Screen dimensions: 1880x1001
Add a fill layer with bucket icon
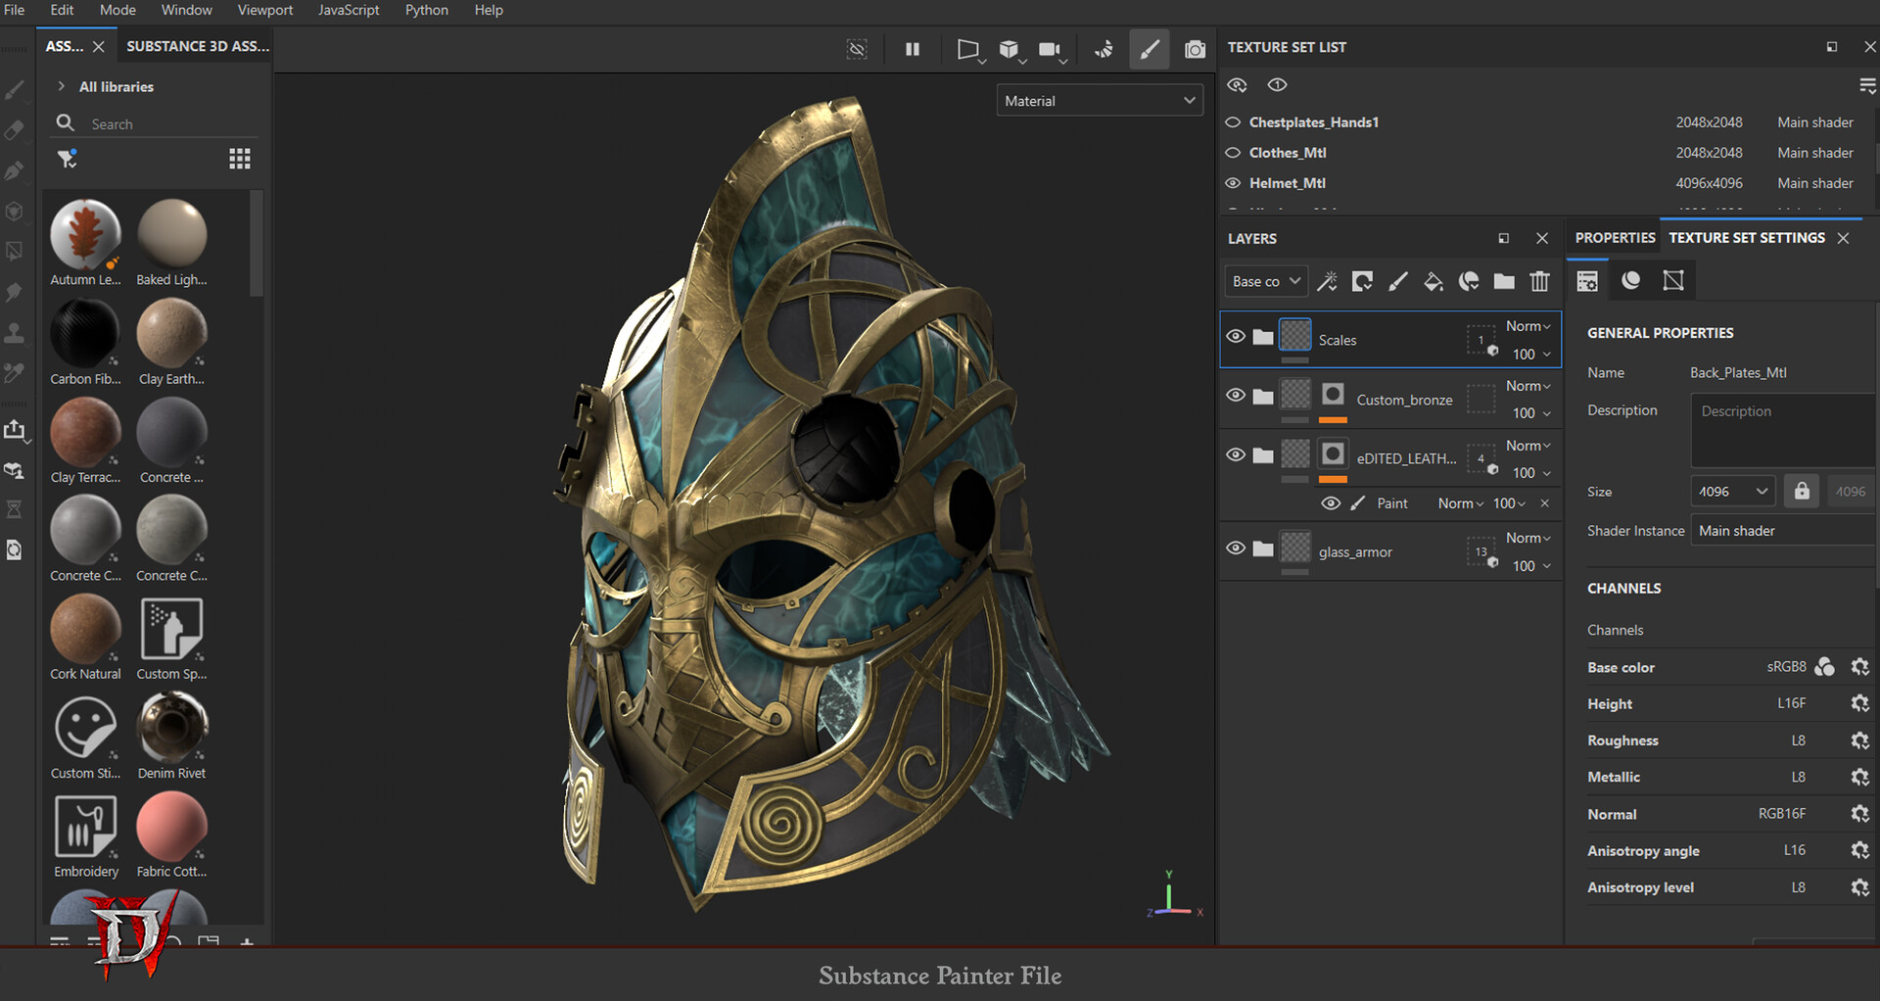[x=1433, y=282]
